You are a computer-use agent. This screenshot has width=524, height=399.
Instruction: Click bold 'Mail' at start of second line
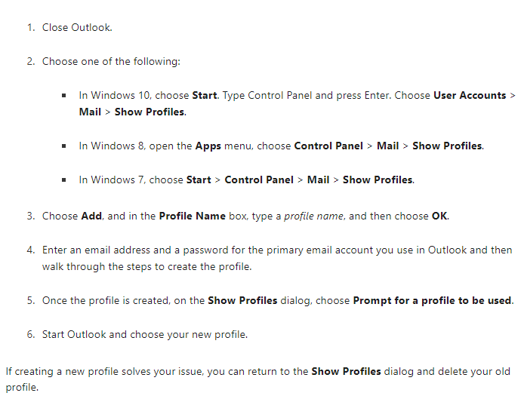pyautogui.click(x=90, y=112)
